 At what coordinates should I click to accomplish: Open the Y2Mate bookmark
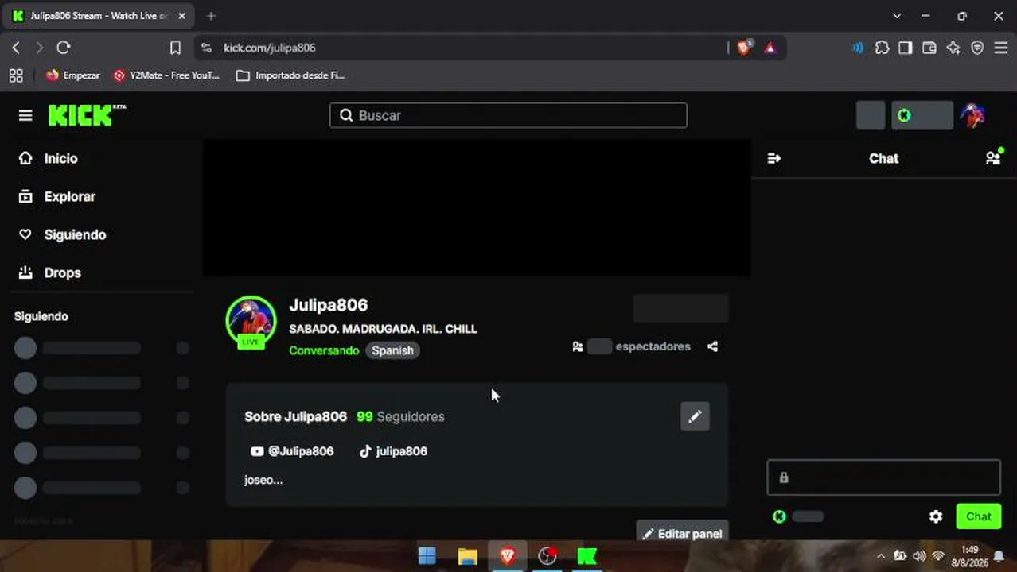166,75
